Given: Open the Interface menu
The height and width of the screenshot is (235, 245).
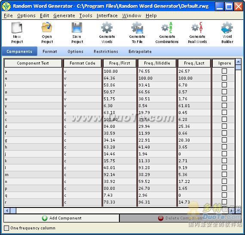Looking at the screenshot, I should tap(107, 15).
